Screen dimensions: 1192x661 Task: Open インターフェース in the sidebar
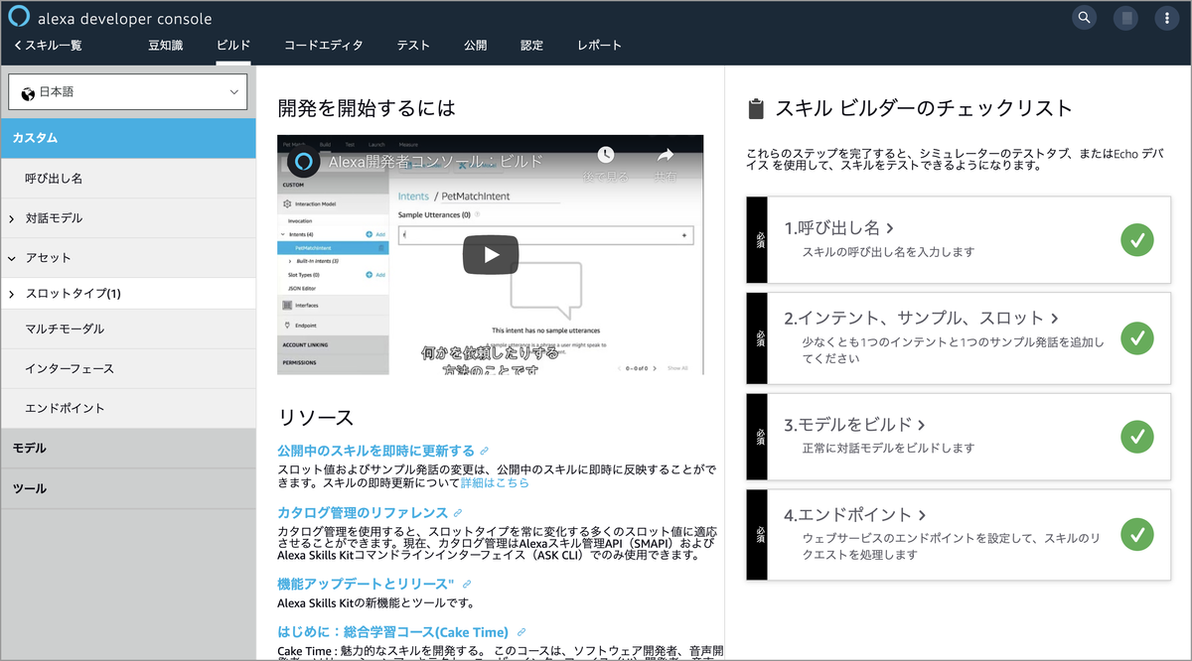pos(128,368)
